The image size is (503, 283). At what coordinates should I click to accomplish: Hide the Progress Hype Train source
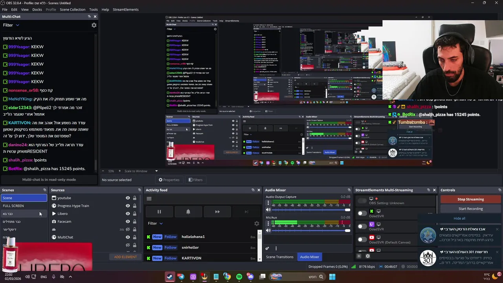(x=128, y=206)
